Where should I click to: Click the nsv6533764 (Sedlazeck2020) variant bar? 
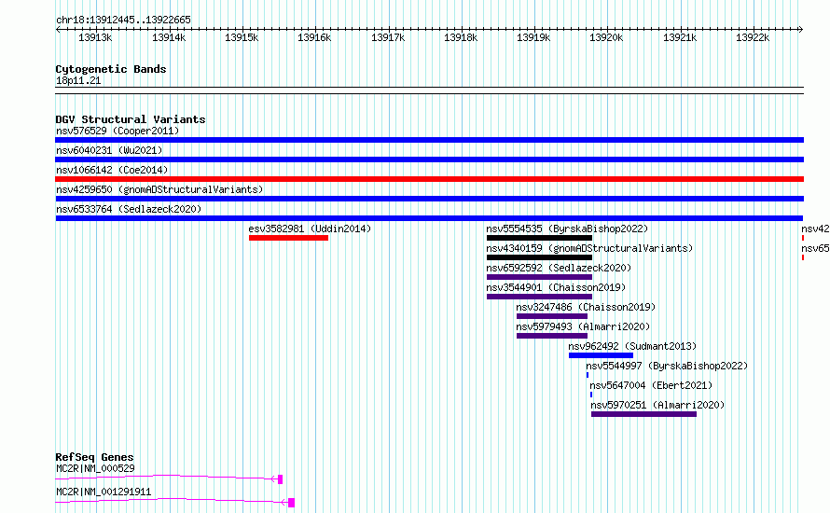[429, 218]
